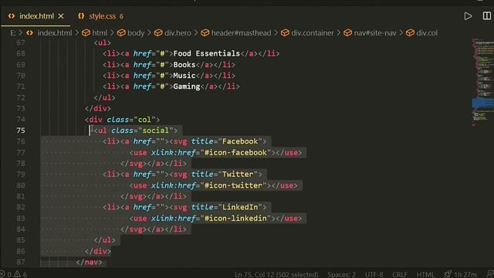Change language mode via HTML
This screenshot has width=494, height=278.
[425, 274]
